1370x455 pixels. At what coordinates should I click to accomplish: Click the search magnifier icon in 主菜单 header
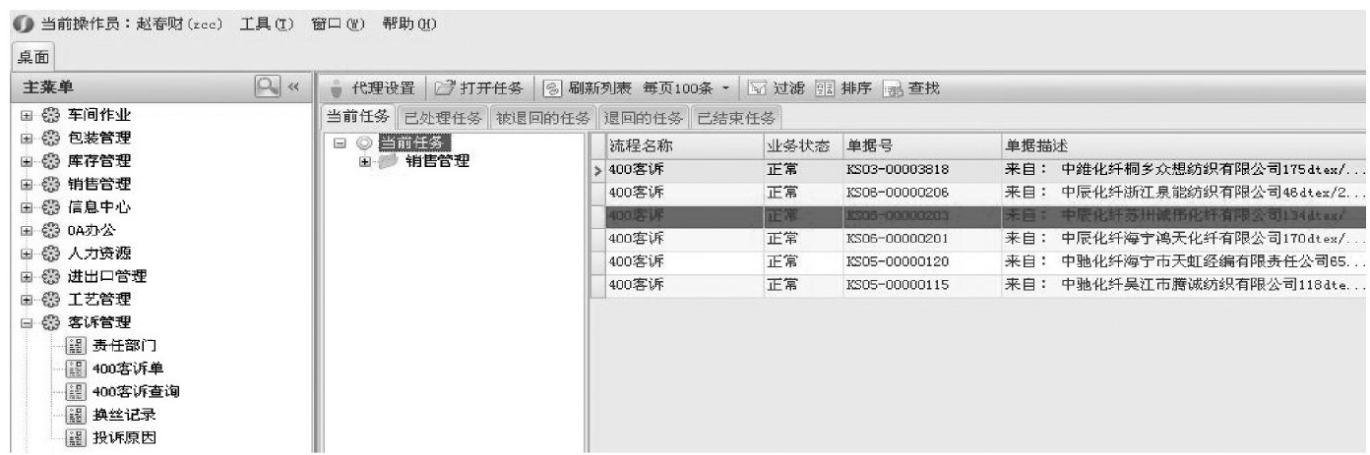[267, 87]
